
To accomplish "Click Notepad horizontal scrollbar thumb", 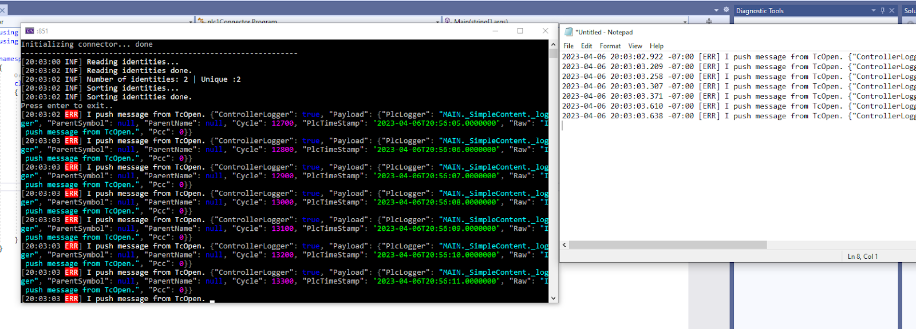I will pos(668,244).
